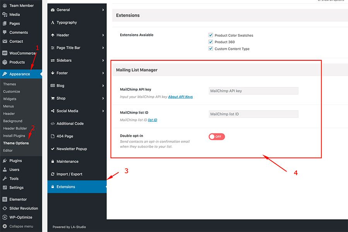Click the Social Media share icon
Viewport: 348px width, 232px height.
pos(53,111)
